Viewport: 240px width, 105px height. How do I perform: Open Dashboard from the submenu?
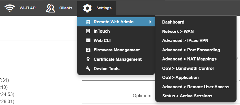(x=173, y=22)
